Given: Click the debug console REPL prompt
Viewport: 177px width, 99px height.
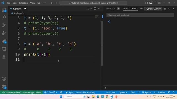Looking at the screenshot, I should (140, 88).
